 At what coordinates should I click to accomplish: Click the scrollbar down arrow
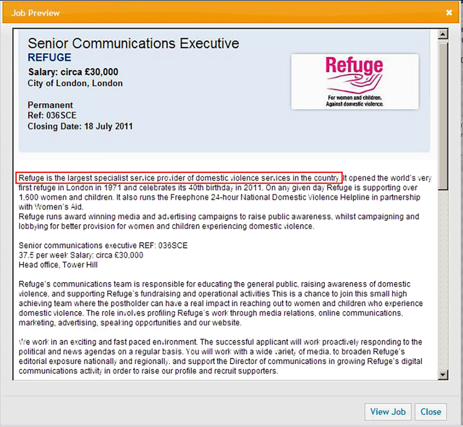(443, 374)
